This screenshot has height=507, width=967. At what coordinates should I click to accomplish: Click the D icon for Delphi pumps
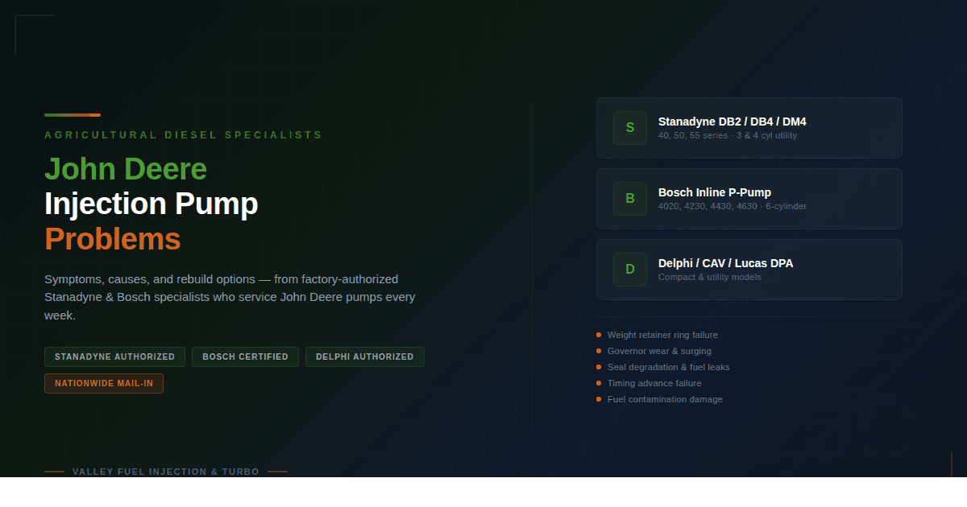click(629, 270)
